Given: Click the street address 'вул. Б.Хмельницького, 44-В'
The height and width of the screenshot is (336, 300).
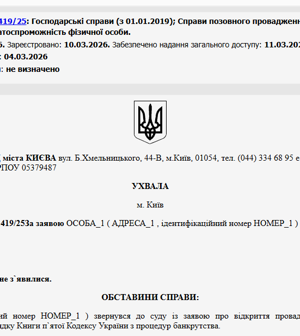Looking at the screenshot, I should point(110,158).
